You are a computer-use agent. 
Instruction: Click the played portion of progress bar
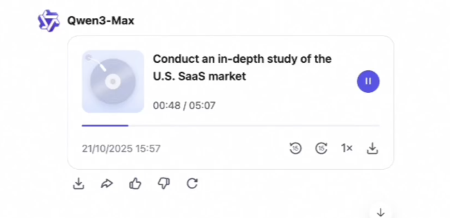105,125
